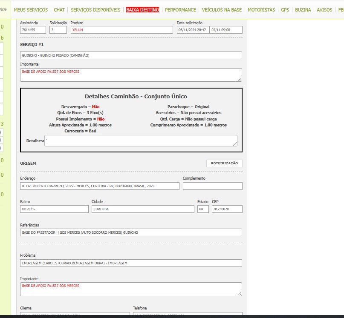Click the origin Endereço field
Viewport: 344px width, 318px height.
100,186
